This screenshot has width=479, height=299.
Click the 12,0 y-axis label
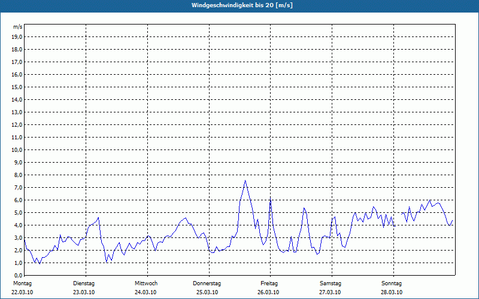tap(17, 125)
